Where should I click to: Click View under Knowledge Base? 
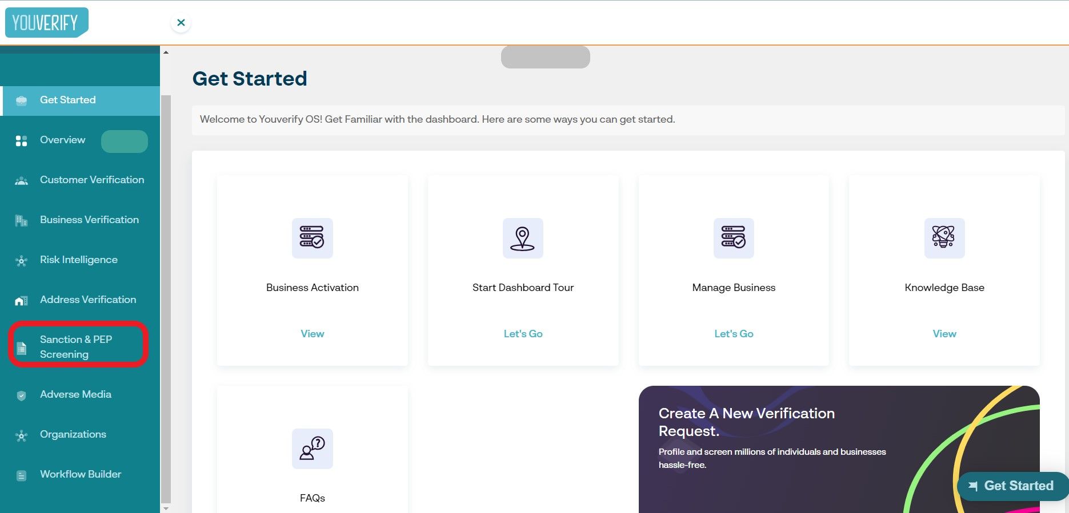pos(944,334)
